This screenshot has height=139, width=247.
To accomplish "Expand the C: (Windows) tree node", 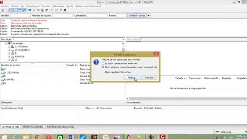I will [x=9, y=47].
